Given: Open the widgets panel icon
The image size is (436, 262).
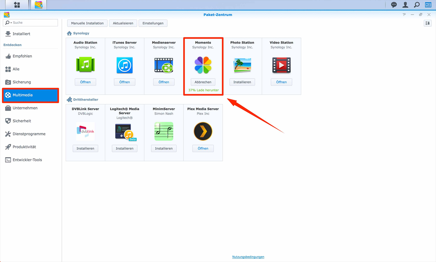Looking at the screenshot, I should tap(428, 5).
